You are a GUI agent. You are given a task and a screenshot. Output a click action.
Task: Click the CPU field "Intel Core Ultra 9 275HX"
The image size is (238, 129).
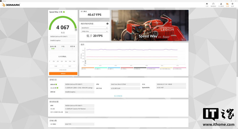125,84
